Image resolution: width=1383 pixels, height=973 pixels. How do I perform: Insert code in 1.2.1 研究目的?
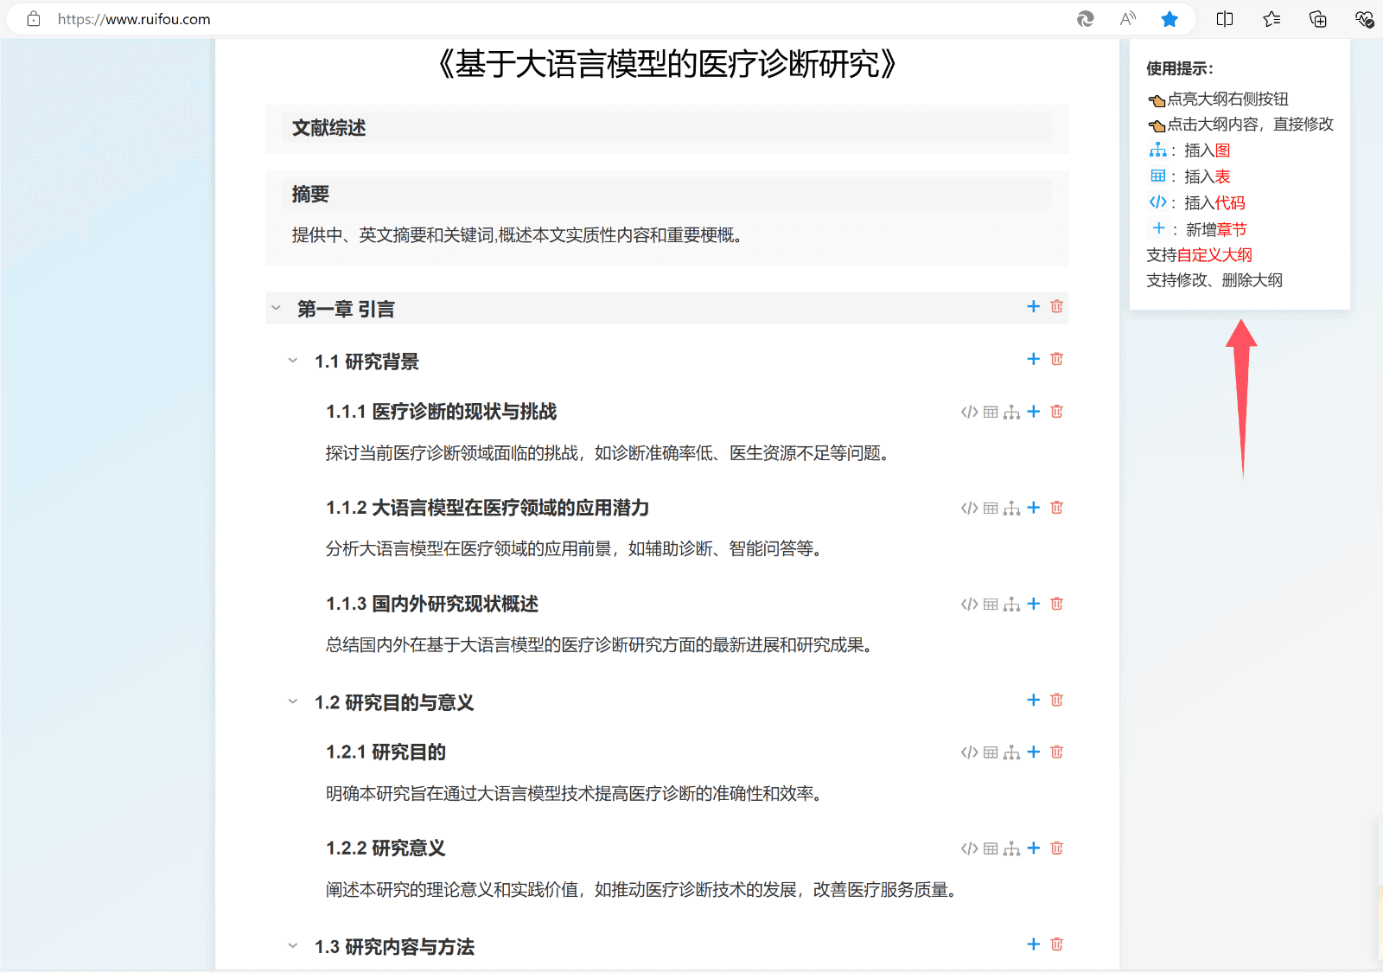point(969,752)
